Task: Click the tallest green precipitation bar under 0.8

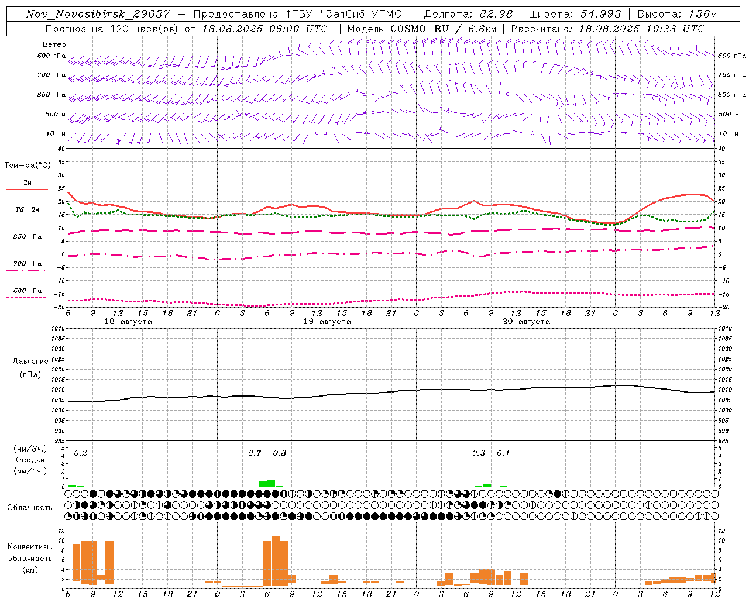Action: click(271, 483)
